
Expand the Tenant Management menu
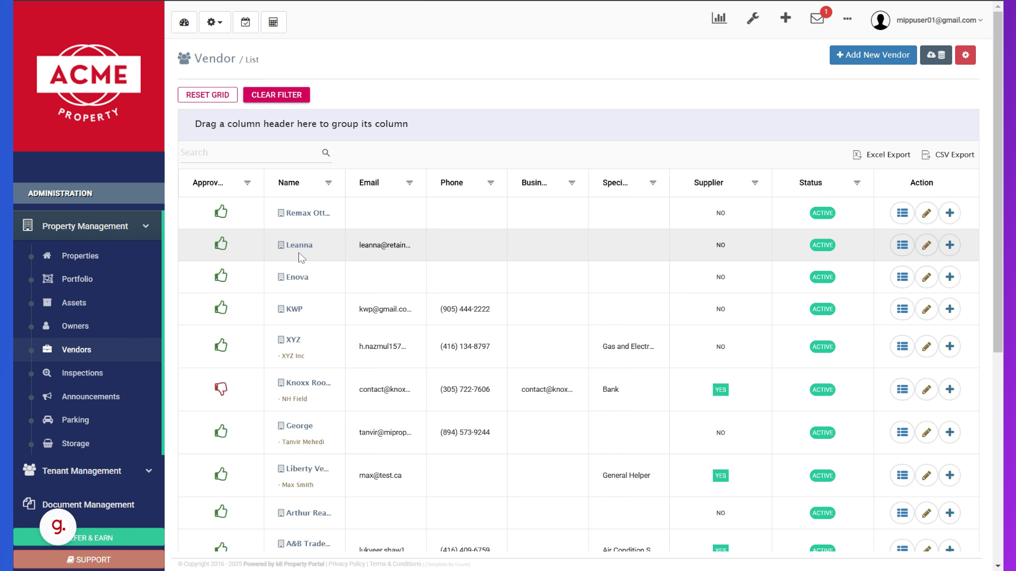[x=87, y=471]
